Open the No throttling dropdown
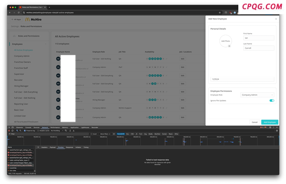The height and width of the screenshot is (184, 286). pyautogui.click(x=57, y=131)
